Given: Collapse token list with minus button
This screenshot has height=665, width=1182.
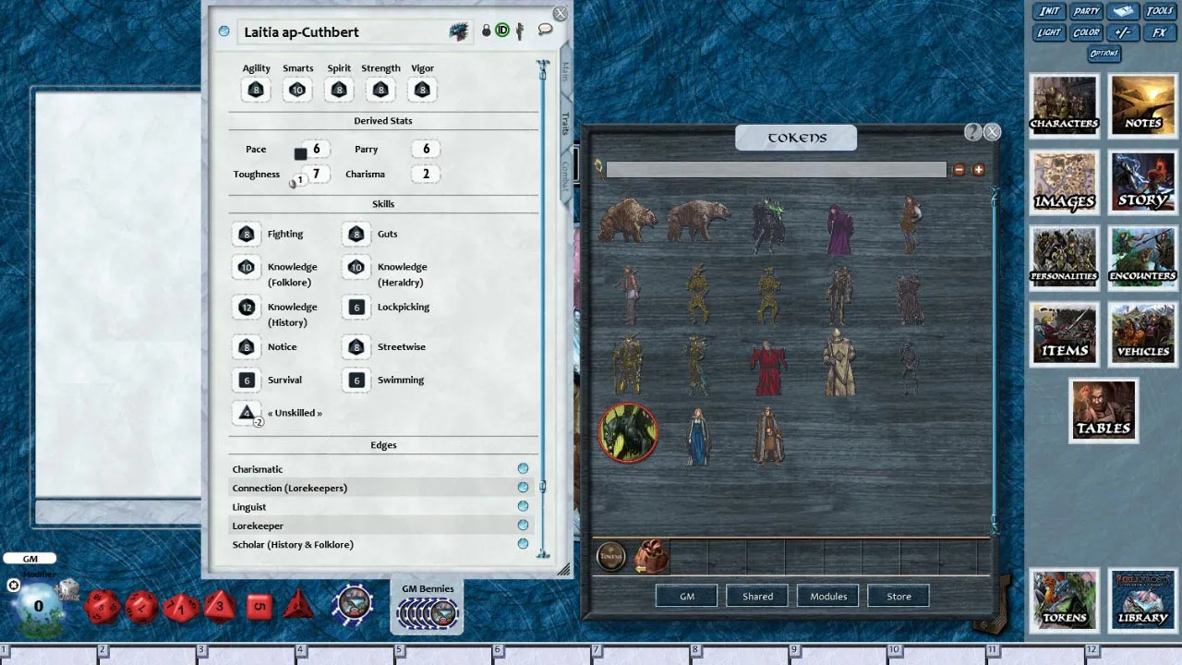Looking at the screenshot, I should click(959, 169).
